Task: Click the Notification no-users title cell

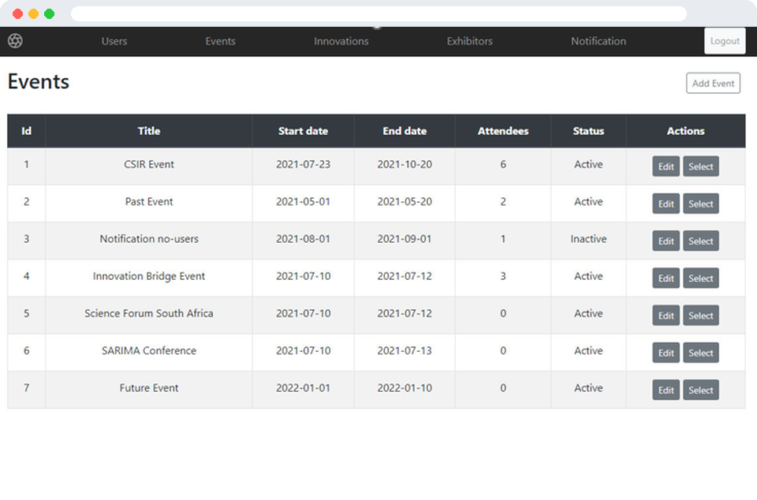Action: point(149,239)
